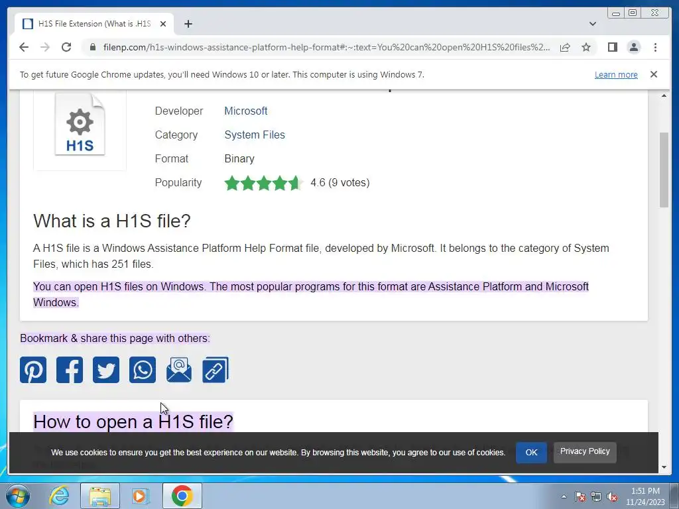Show hidden system tray icons
The image size is (679, 509).
(x=564, y=496)
